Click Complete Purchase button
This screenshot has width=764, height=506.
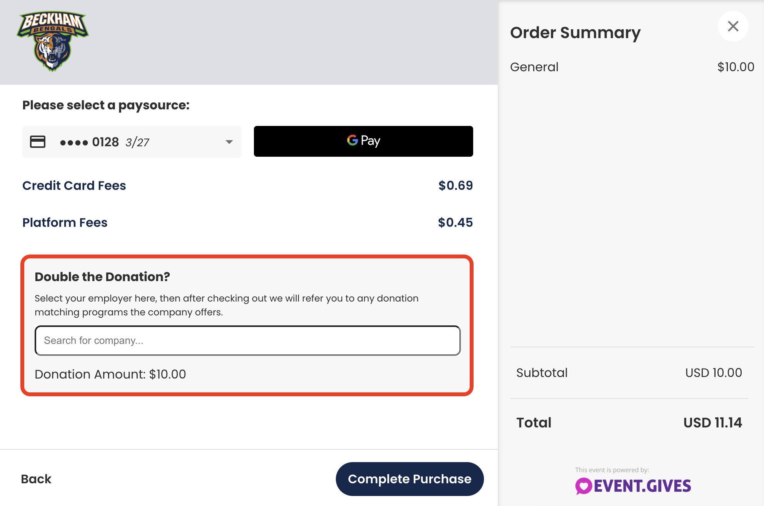coord(410,479)
